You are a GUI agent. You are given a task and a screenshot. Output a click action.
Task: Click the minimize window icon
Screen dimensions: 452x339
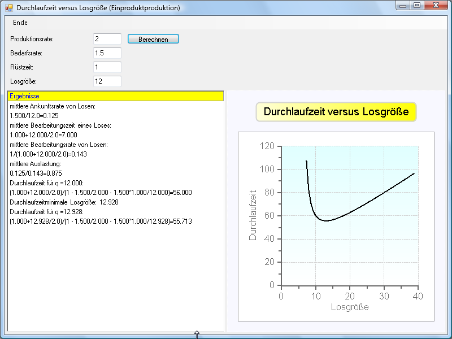pos(402,7)
